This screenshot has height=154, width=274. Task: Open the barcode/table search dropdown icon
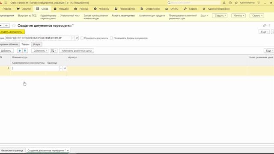point(54,50)
